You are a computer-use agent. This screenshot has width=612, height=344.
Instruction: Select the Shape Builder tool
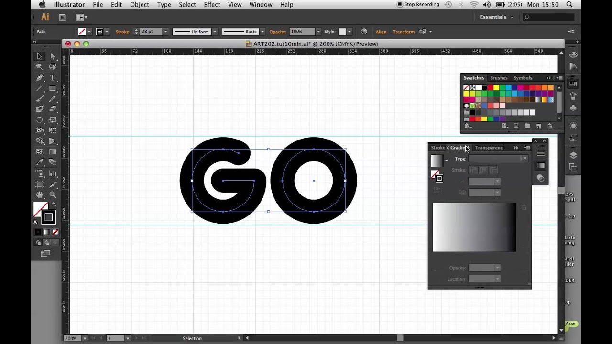click(40, 141)
